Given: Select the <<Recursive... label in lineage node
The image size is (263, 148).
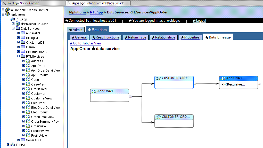Looking at the screenshot, I should click(x=233, y=84).
